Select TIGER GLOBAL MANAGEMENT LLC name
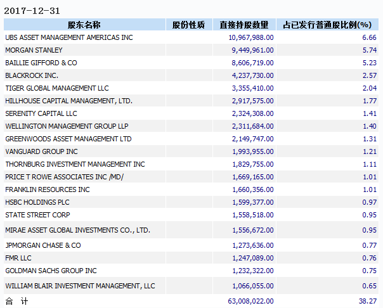383x308 pixels. (x=57, y=88)
